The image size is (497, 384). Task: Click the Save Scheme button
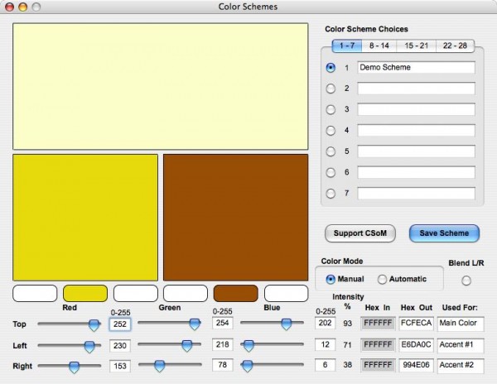444,233
